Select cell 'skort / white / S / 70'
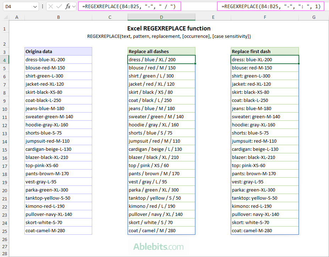The height and width of the screenshot is (257, 329). tap(161, 222)
